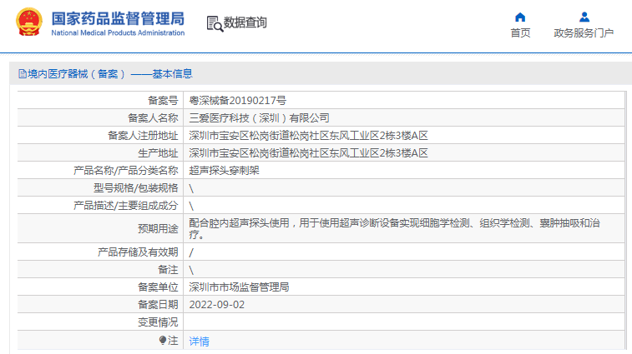Viewport: 632px width, 354px height.
Task: Click the 产品名称/产品分类名称 label
Action: coord(126,171)
